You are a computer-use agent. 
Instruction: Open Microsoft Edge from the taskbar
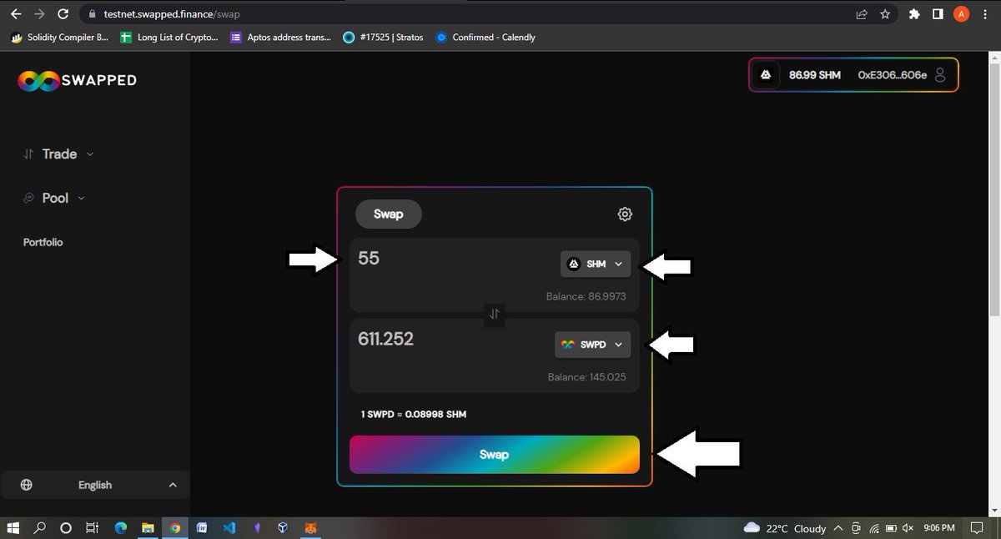(x=121, y=528)
